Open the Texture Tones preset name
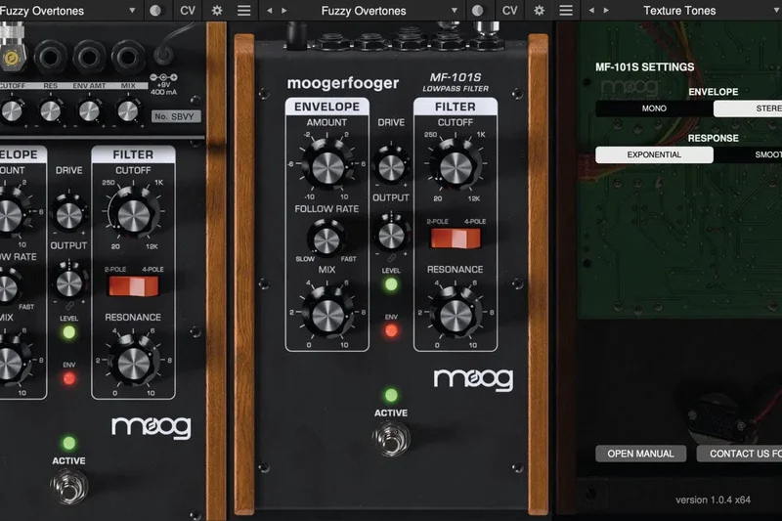The width and height of the screenshot is (782, 521). (x=679, y=11)
